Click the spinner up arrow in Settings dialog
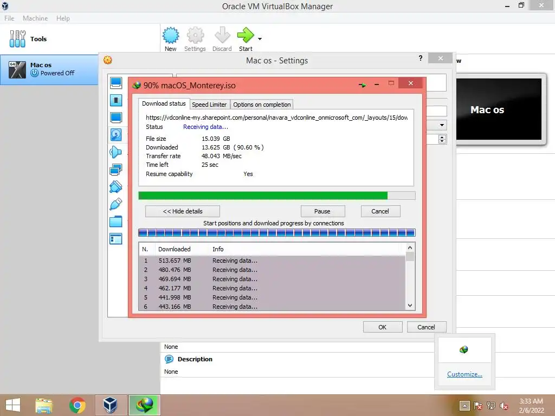 (x=442, y=137)
